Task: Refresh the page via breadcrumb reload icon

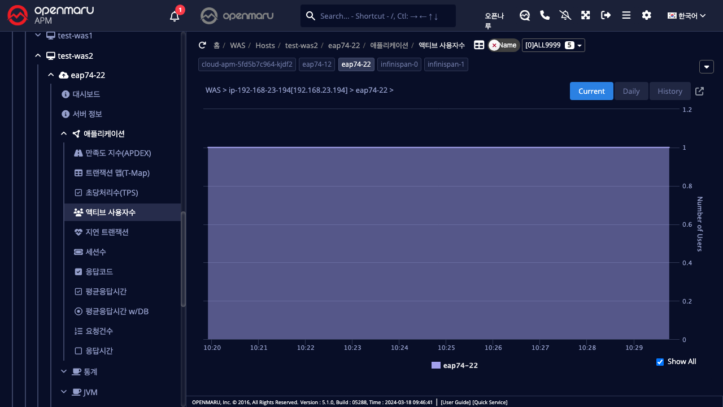Action: tap(202, 45)
